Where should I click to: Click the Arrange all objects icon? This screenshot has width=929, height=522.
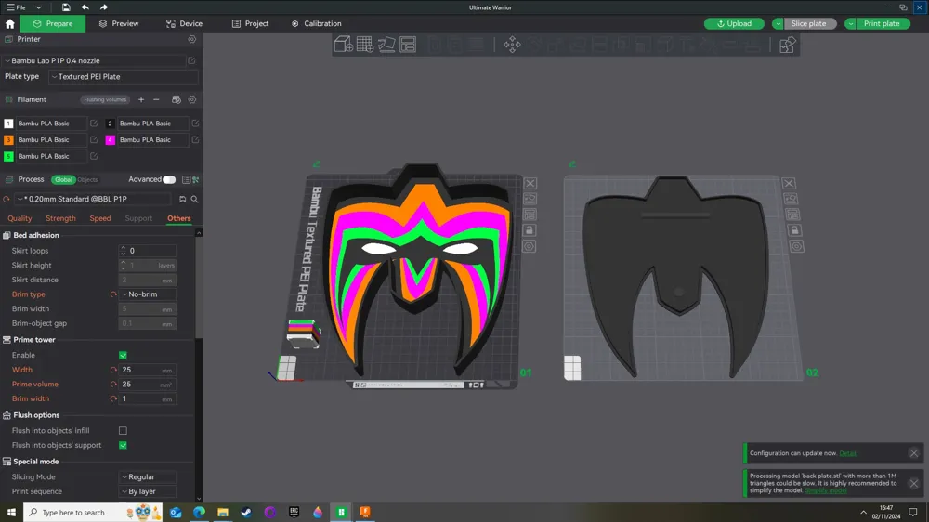coord(408,45)
